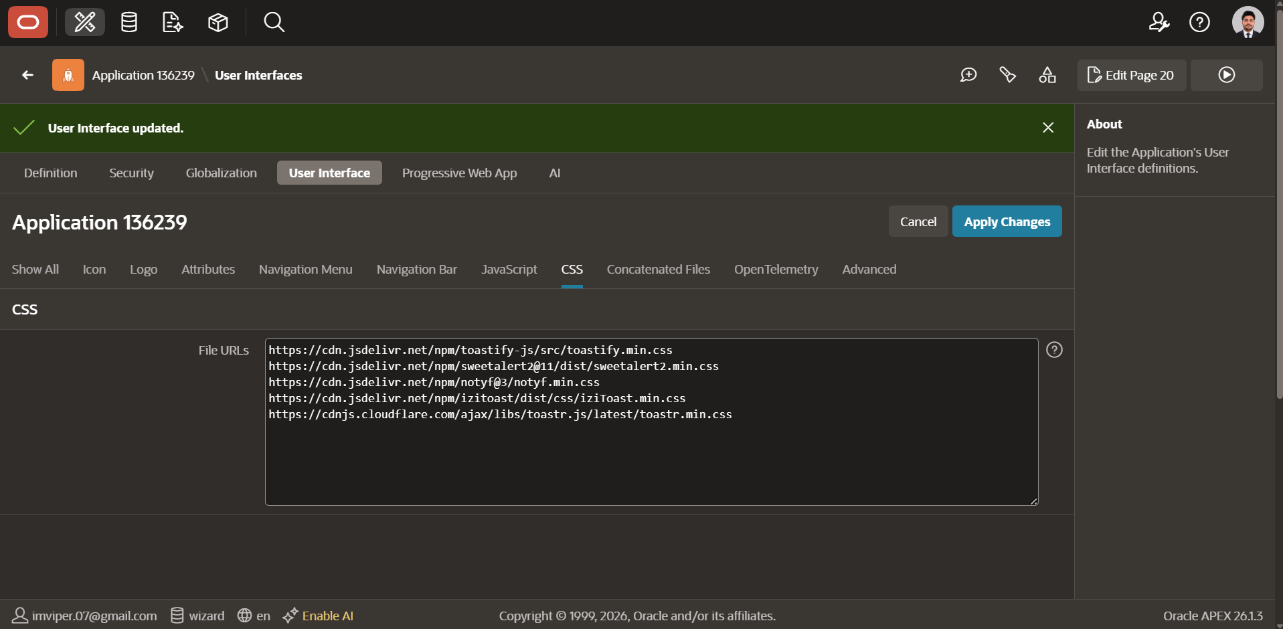Select the Icon subtab
The width and height of the screenshot is (1283, 629).
(94, 269)
